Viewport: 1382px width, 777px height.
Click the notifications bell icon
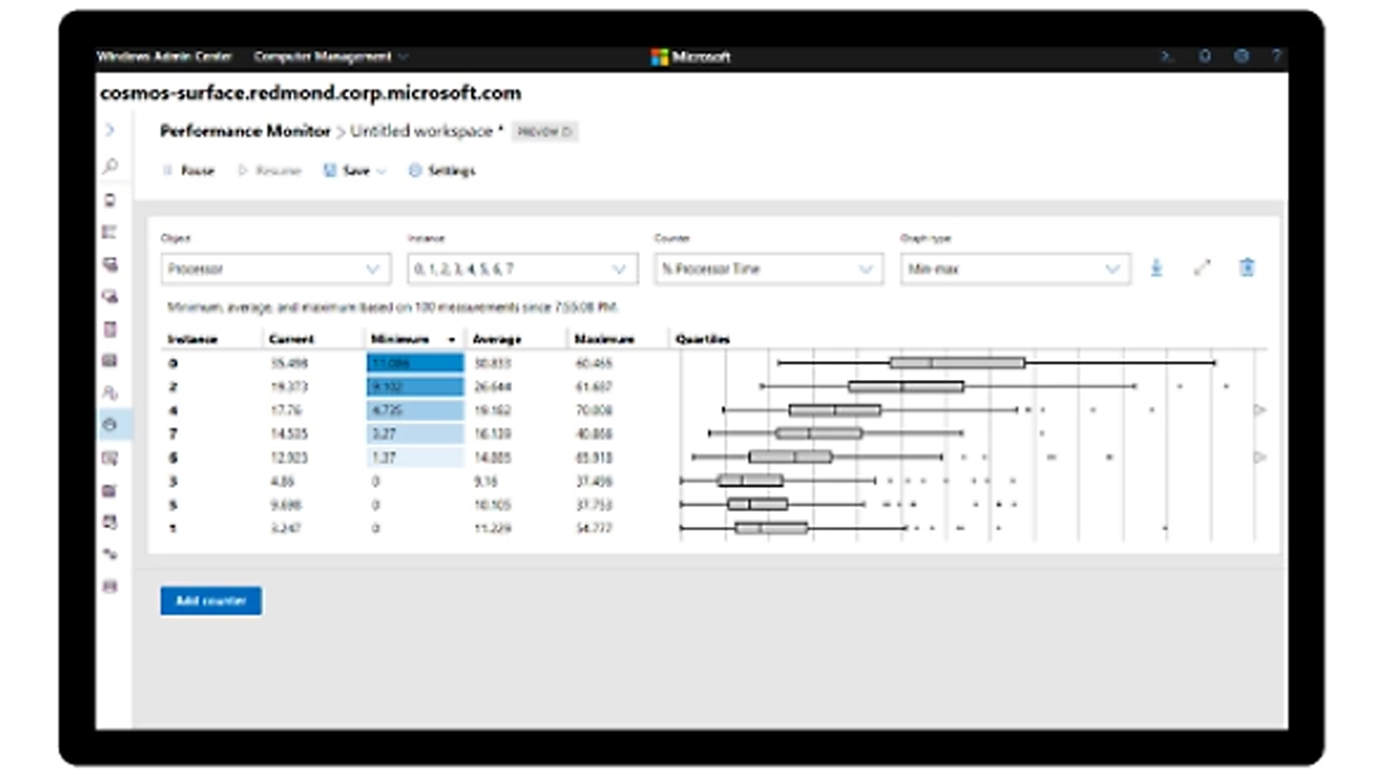click(1204, 56)
